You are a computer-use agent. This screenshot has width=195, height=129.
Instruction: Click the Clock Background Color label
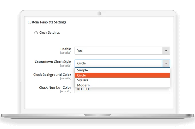pyautogui.click(x=52, y=75)
